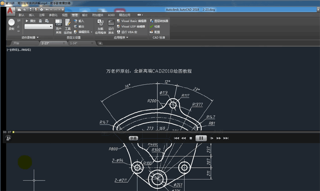Pause the video playback
Image resolution: width=320 pixels, height=191 pixels.
click(201, 138)
